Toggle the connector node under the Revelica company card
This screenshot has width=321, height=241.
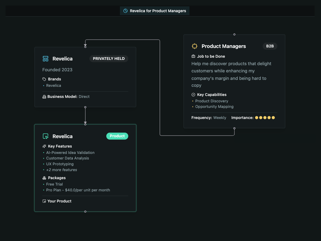click(x=85, y=107)
